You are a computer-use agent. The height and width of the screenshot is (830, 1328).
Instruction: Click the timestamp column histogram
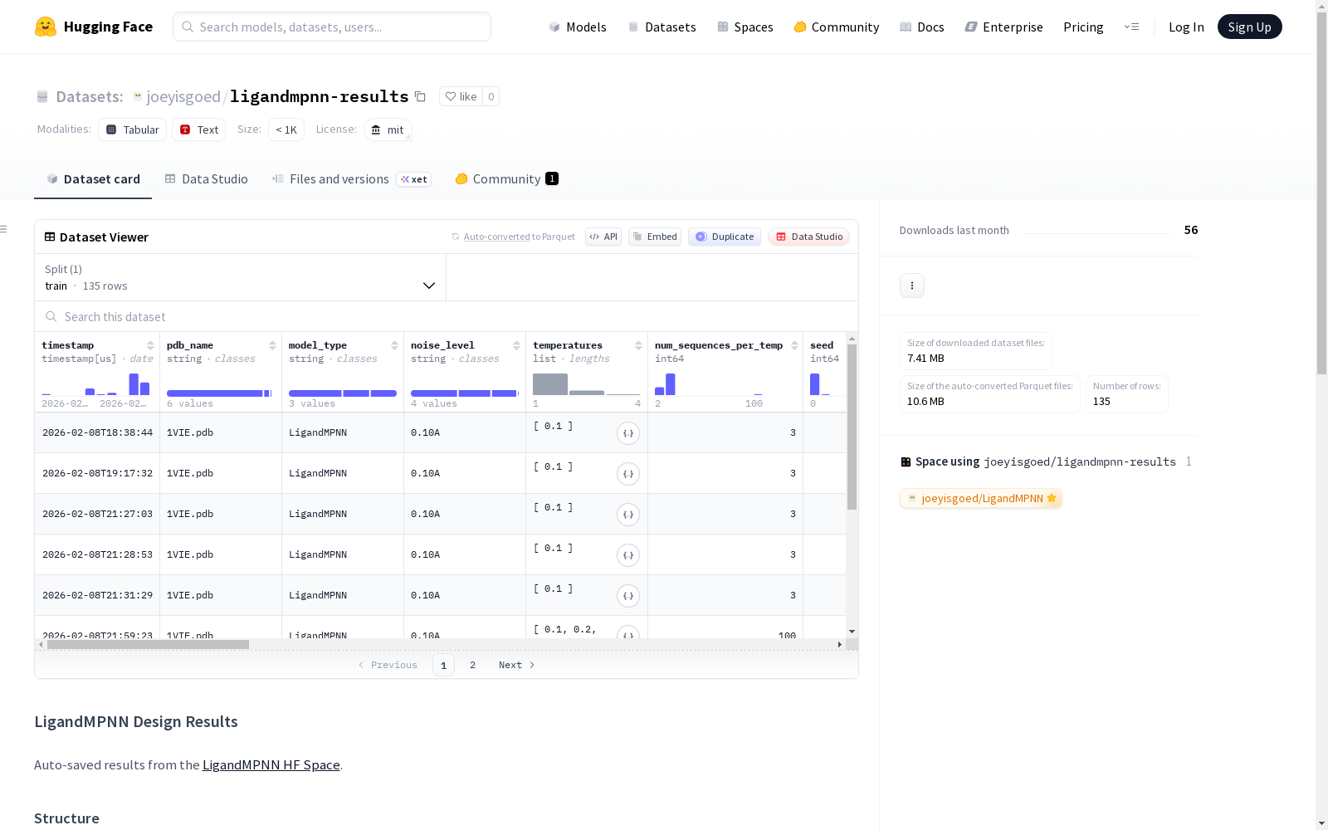click(95, 384)
